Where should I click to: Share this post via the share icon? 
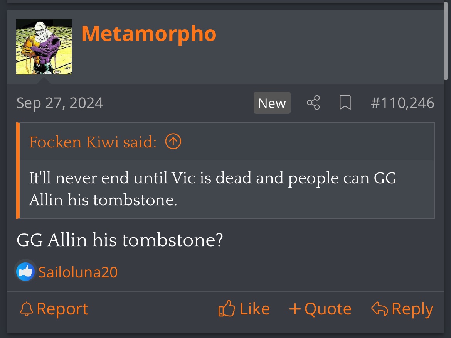[313, 103]
